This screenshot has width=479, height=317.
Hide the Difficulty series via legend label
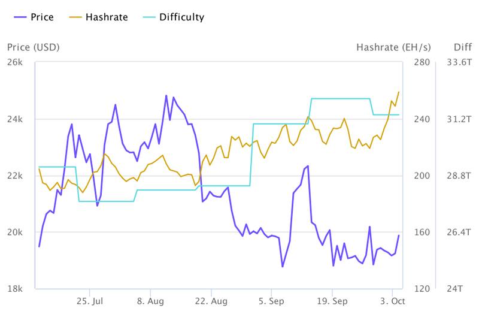[x=181, y=17]
